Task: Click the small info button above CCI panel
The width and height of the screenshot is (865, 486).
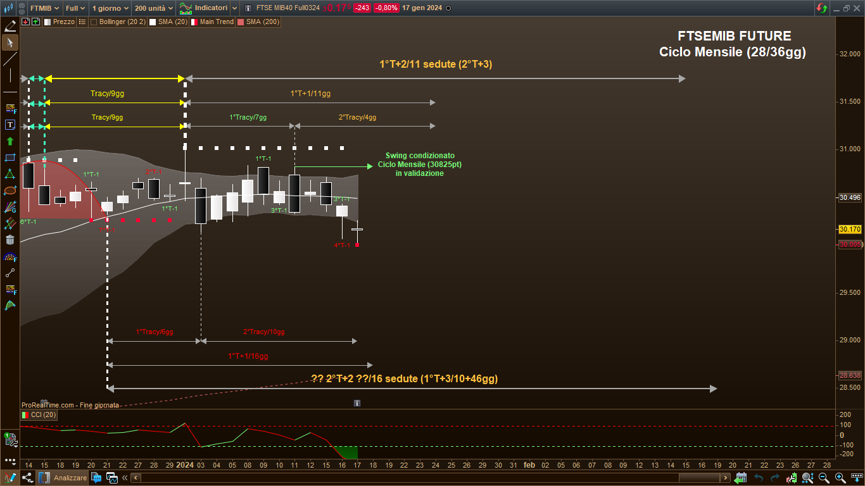Action: pos(357,402)
